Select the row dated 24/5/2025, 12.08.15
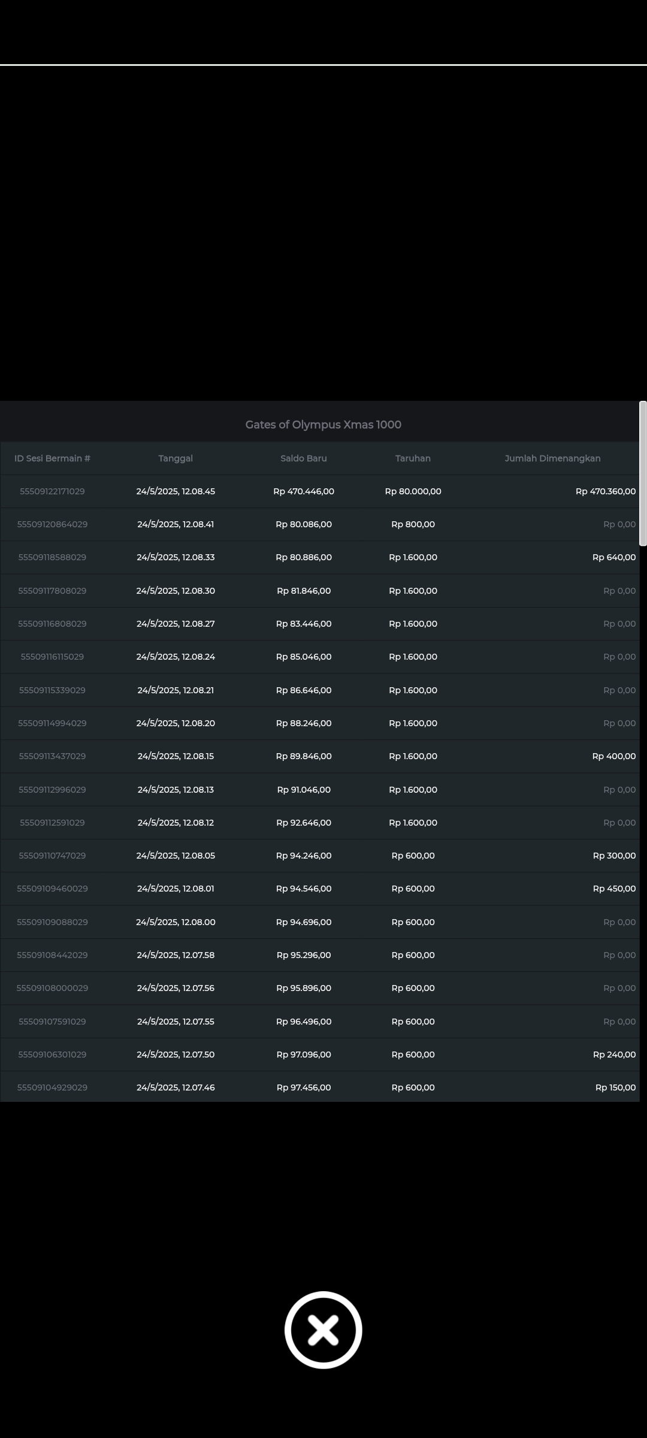This screenshot has width=647, height=1438. tap(320, 756)
